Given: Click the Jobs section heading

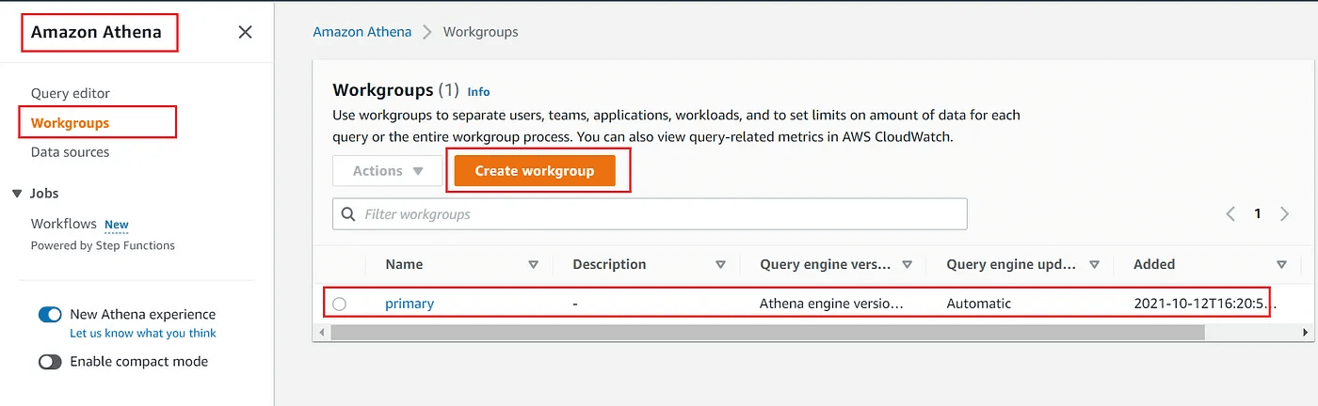Looking at the screenshot, I should 44,193.
